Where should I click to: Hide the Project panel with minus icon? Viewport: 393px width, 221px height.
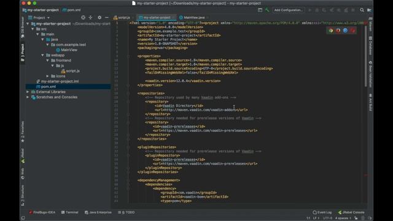pyautogui.click(x=107, y=18)
